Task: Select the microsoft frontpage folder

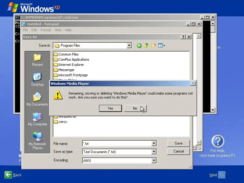Action: (71, 75)
